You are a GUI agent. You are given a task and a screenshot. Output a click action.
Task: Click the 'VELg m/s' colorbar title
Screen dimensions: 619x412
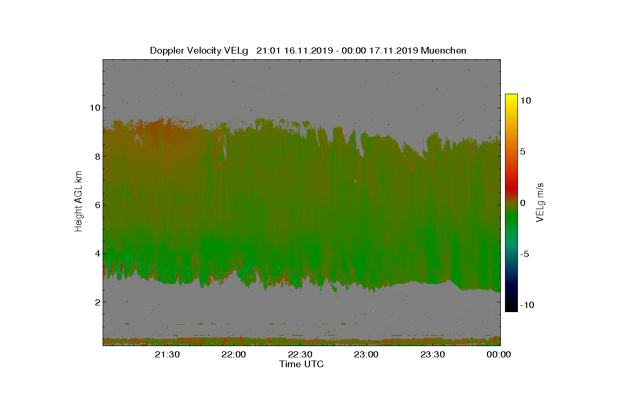540,202
